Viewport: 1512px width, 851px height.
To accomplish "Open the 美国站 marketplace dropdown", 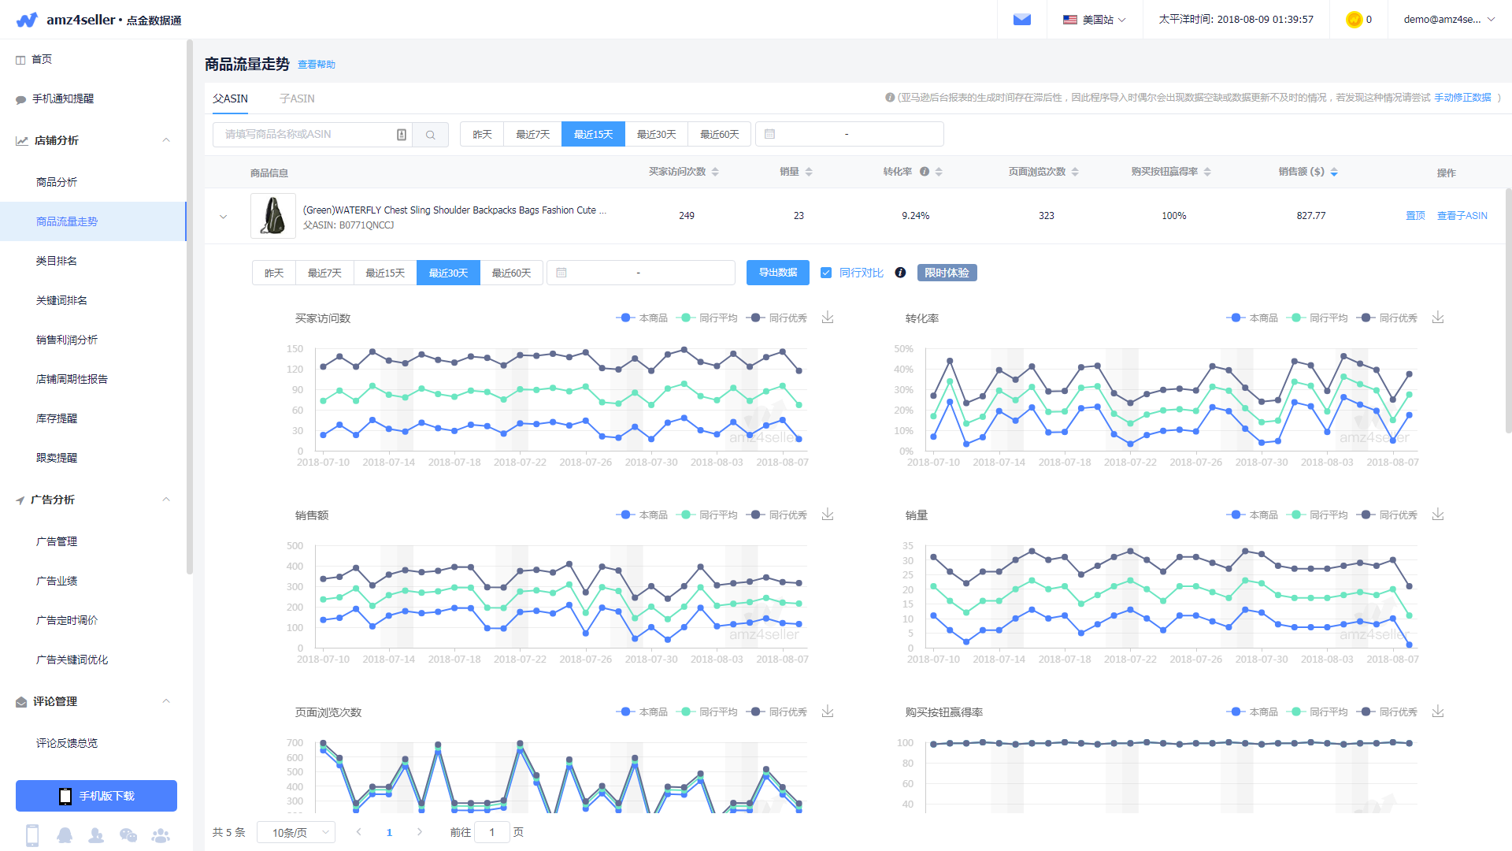I will click(x=1094, y=20).
